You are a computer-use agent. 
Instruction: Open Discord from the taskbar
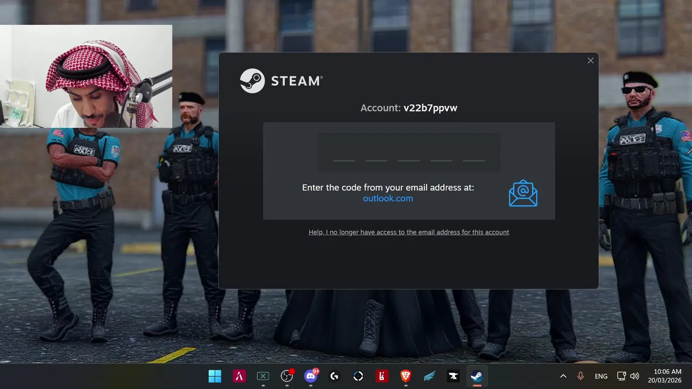[x=311, y=376]
